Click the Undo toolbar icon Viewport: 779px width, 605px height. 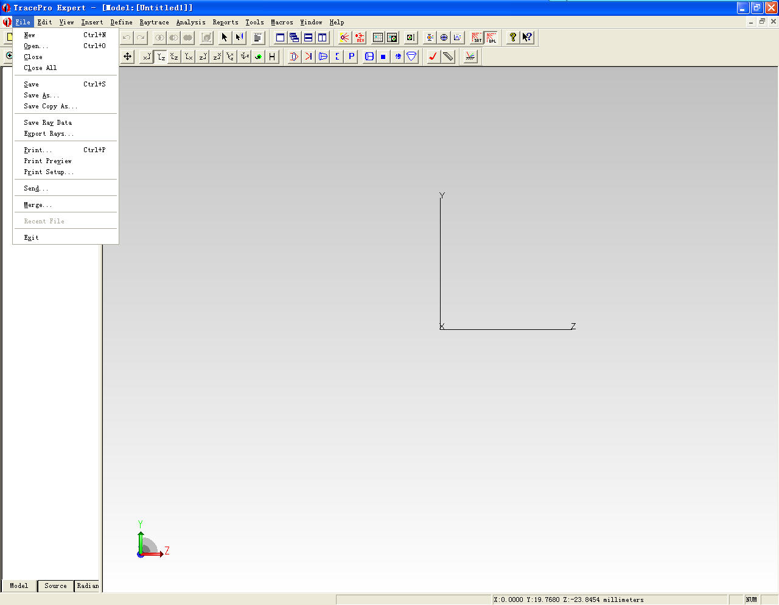pos(127,38)
